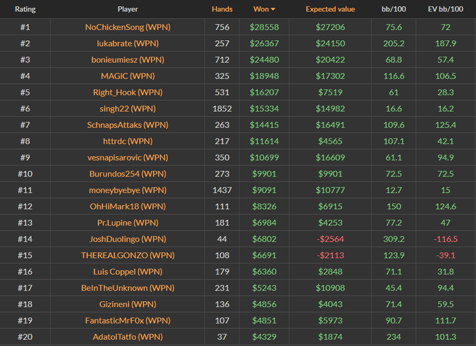The width and height of the screenshot is (476, 346).
Task: Sort by the Won column arrow
Action: (x=273, y=10)
